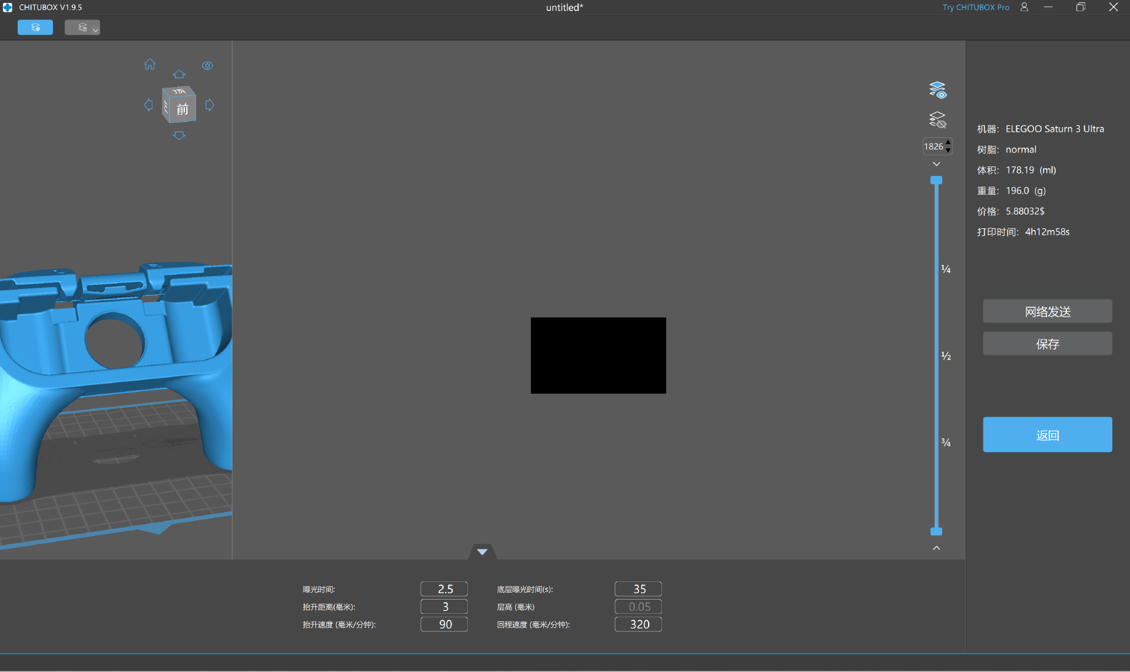Hide layers with the crossed-eye layer icon

[937, 120]
